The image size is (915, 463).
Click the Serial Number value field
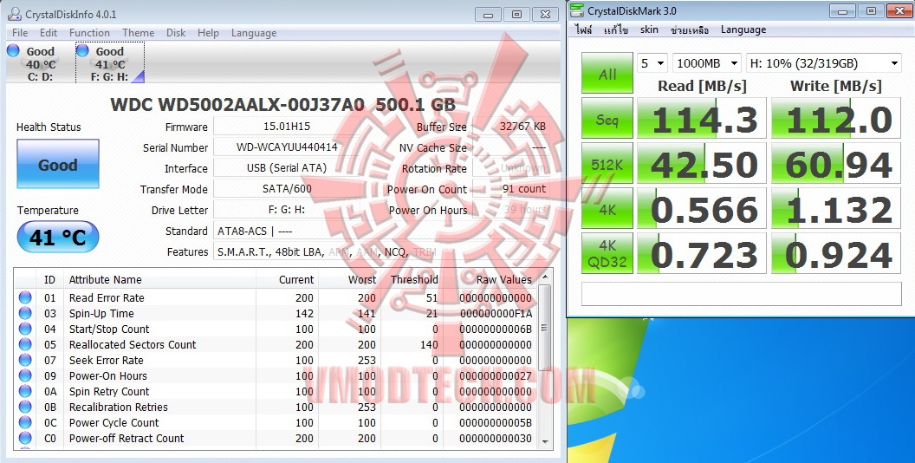point(287,147)
